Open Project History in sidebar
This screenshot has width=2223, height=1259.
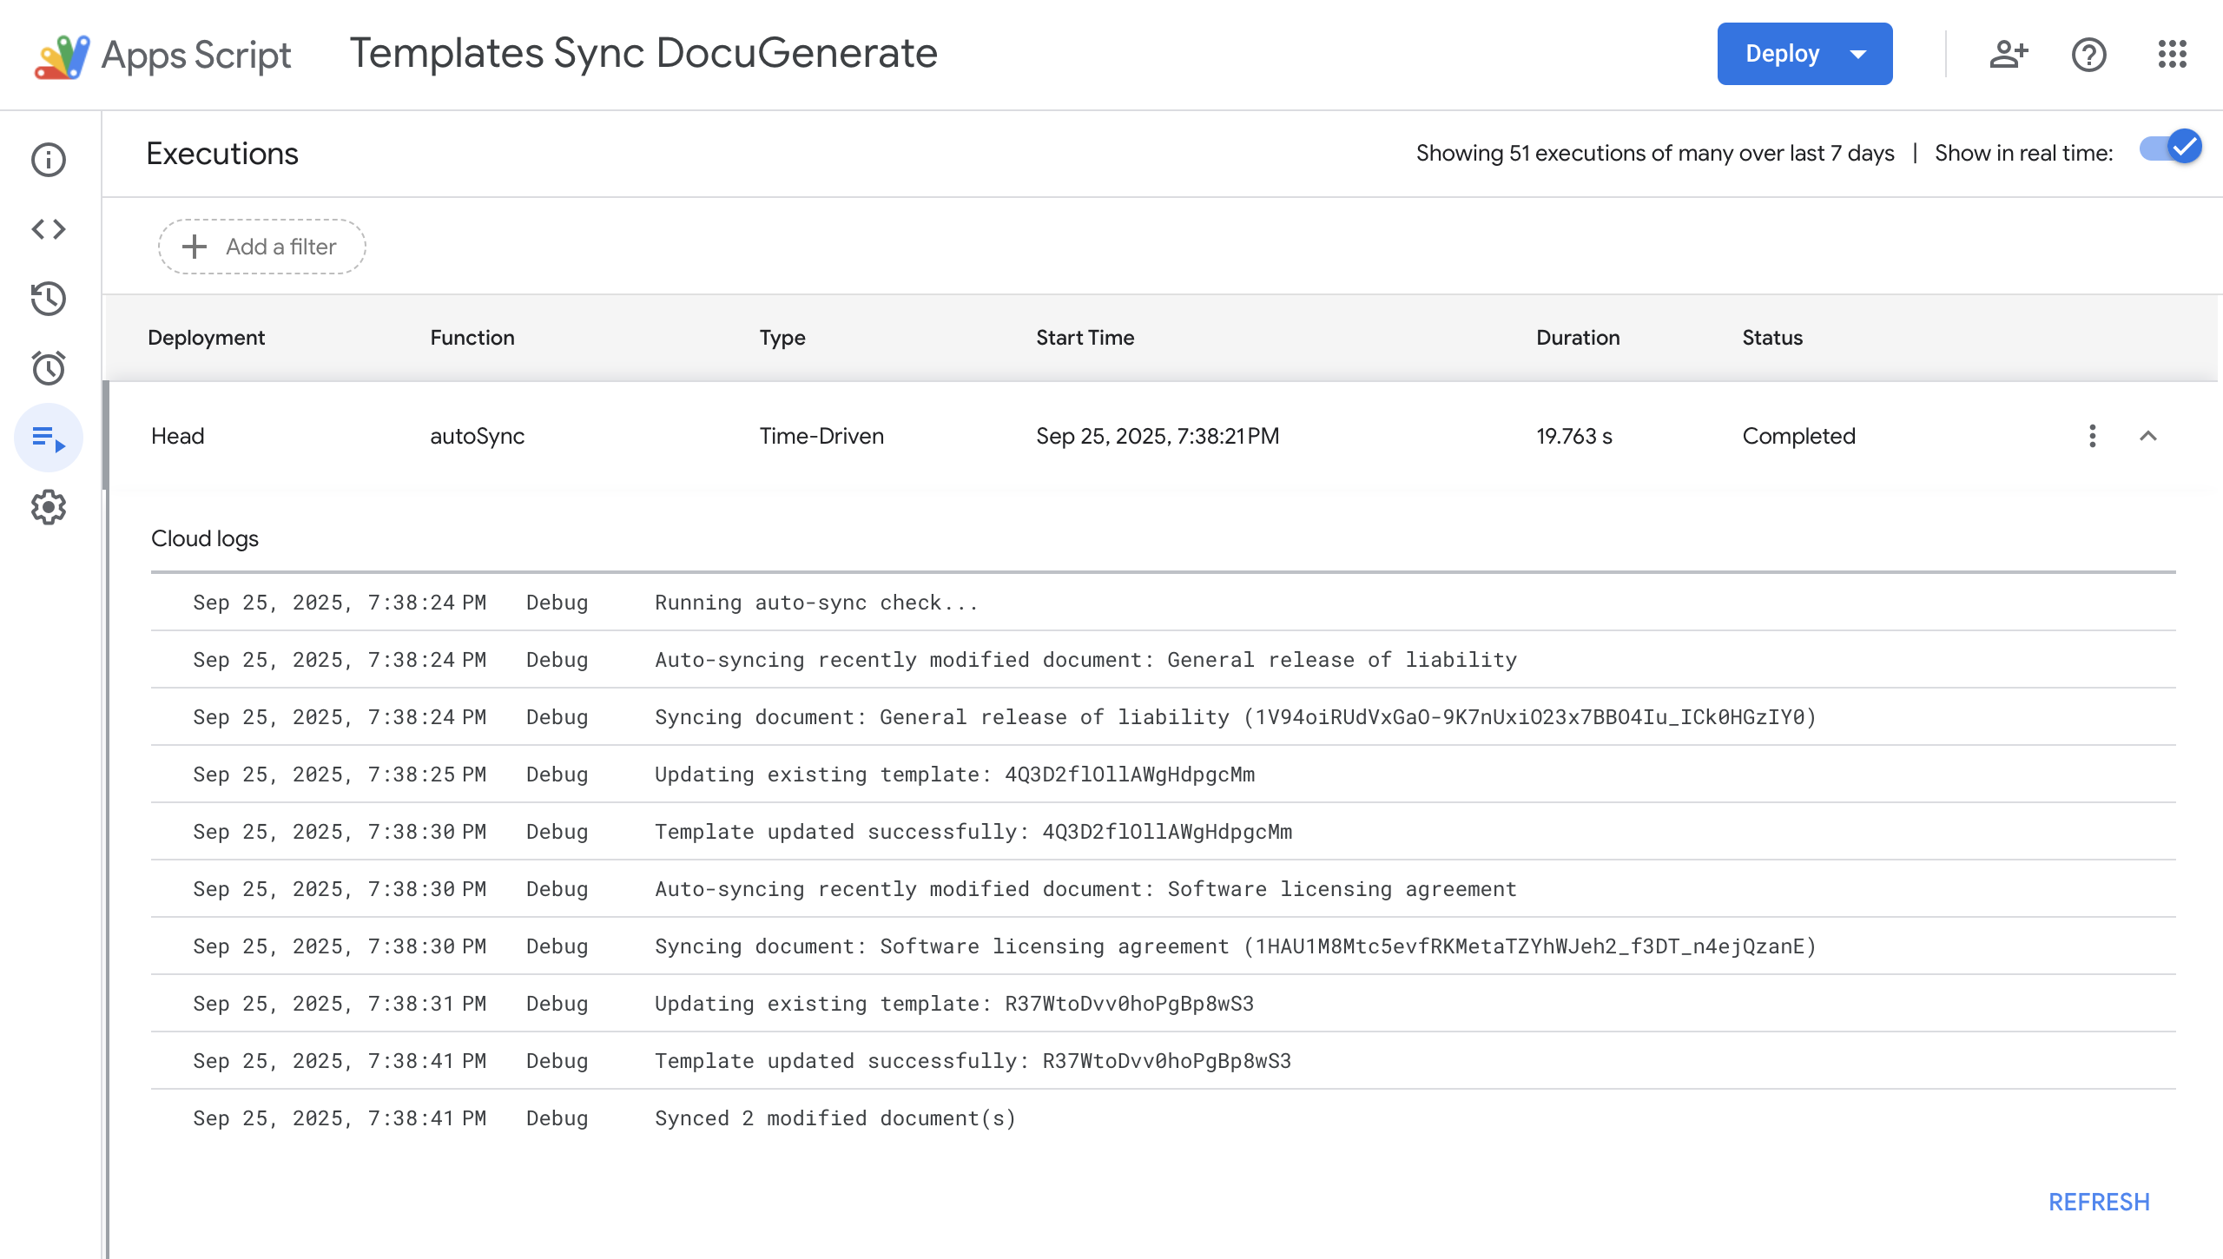[49, 299]
